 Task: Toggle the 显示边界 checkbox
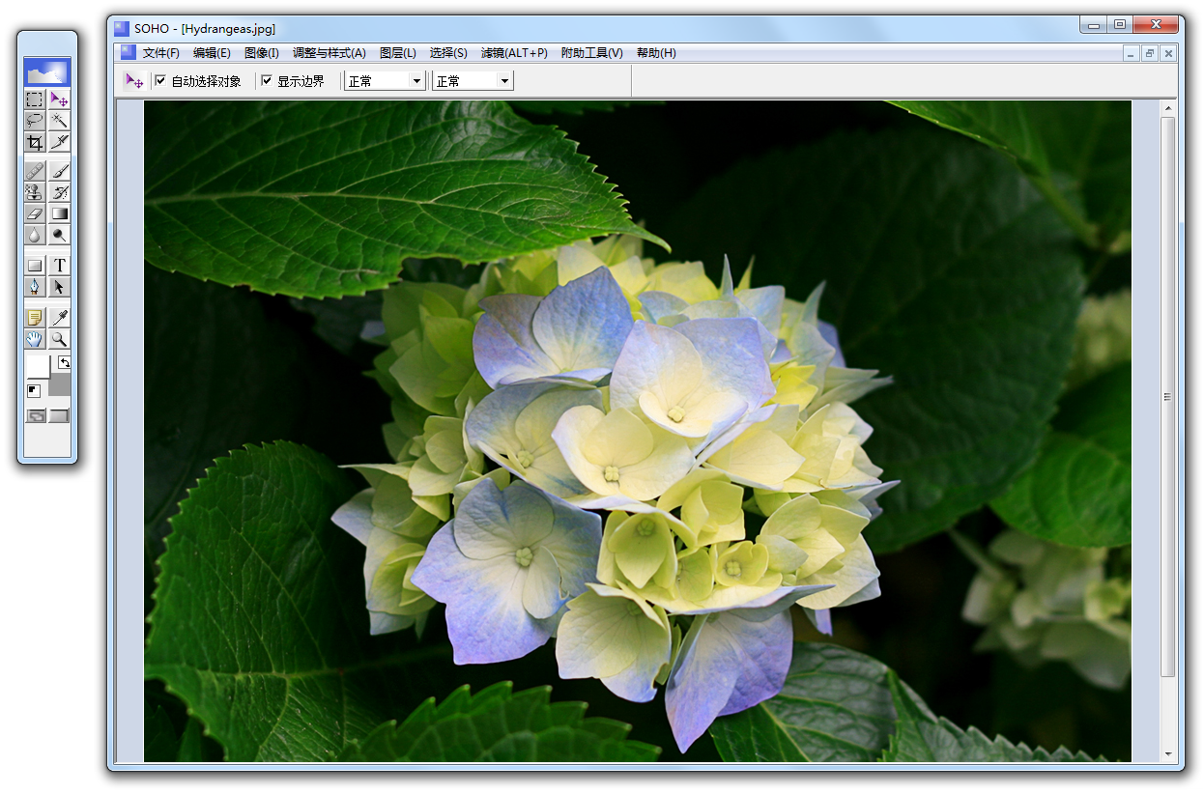(267, 81)
